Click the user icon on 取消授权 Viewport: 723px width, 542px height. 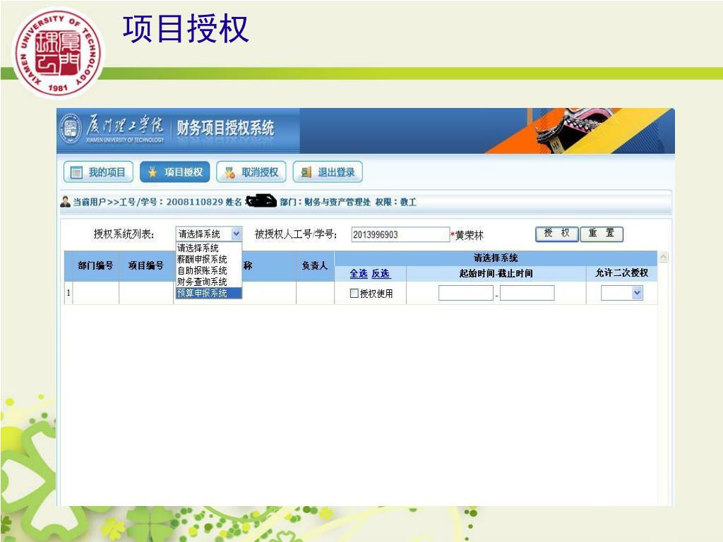click(229, 172)
